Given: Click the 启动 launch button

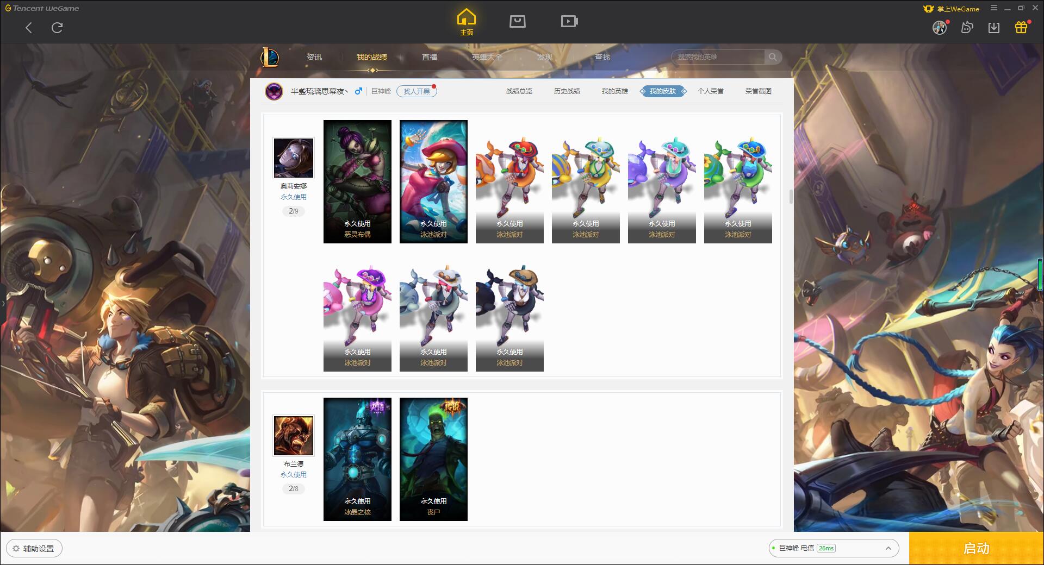Looking at the screenshot, I should point(977,549).
